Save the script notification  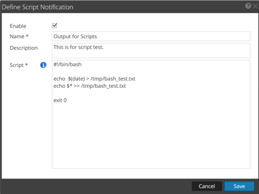click(x=239, y=186)
